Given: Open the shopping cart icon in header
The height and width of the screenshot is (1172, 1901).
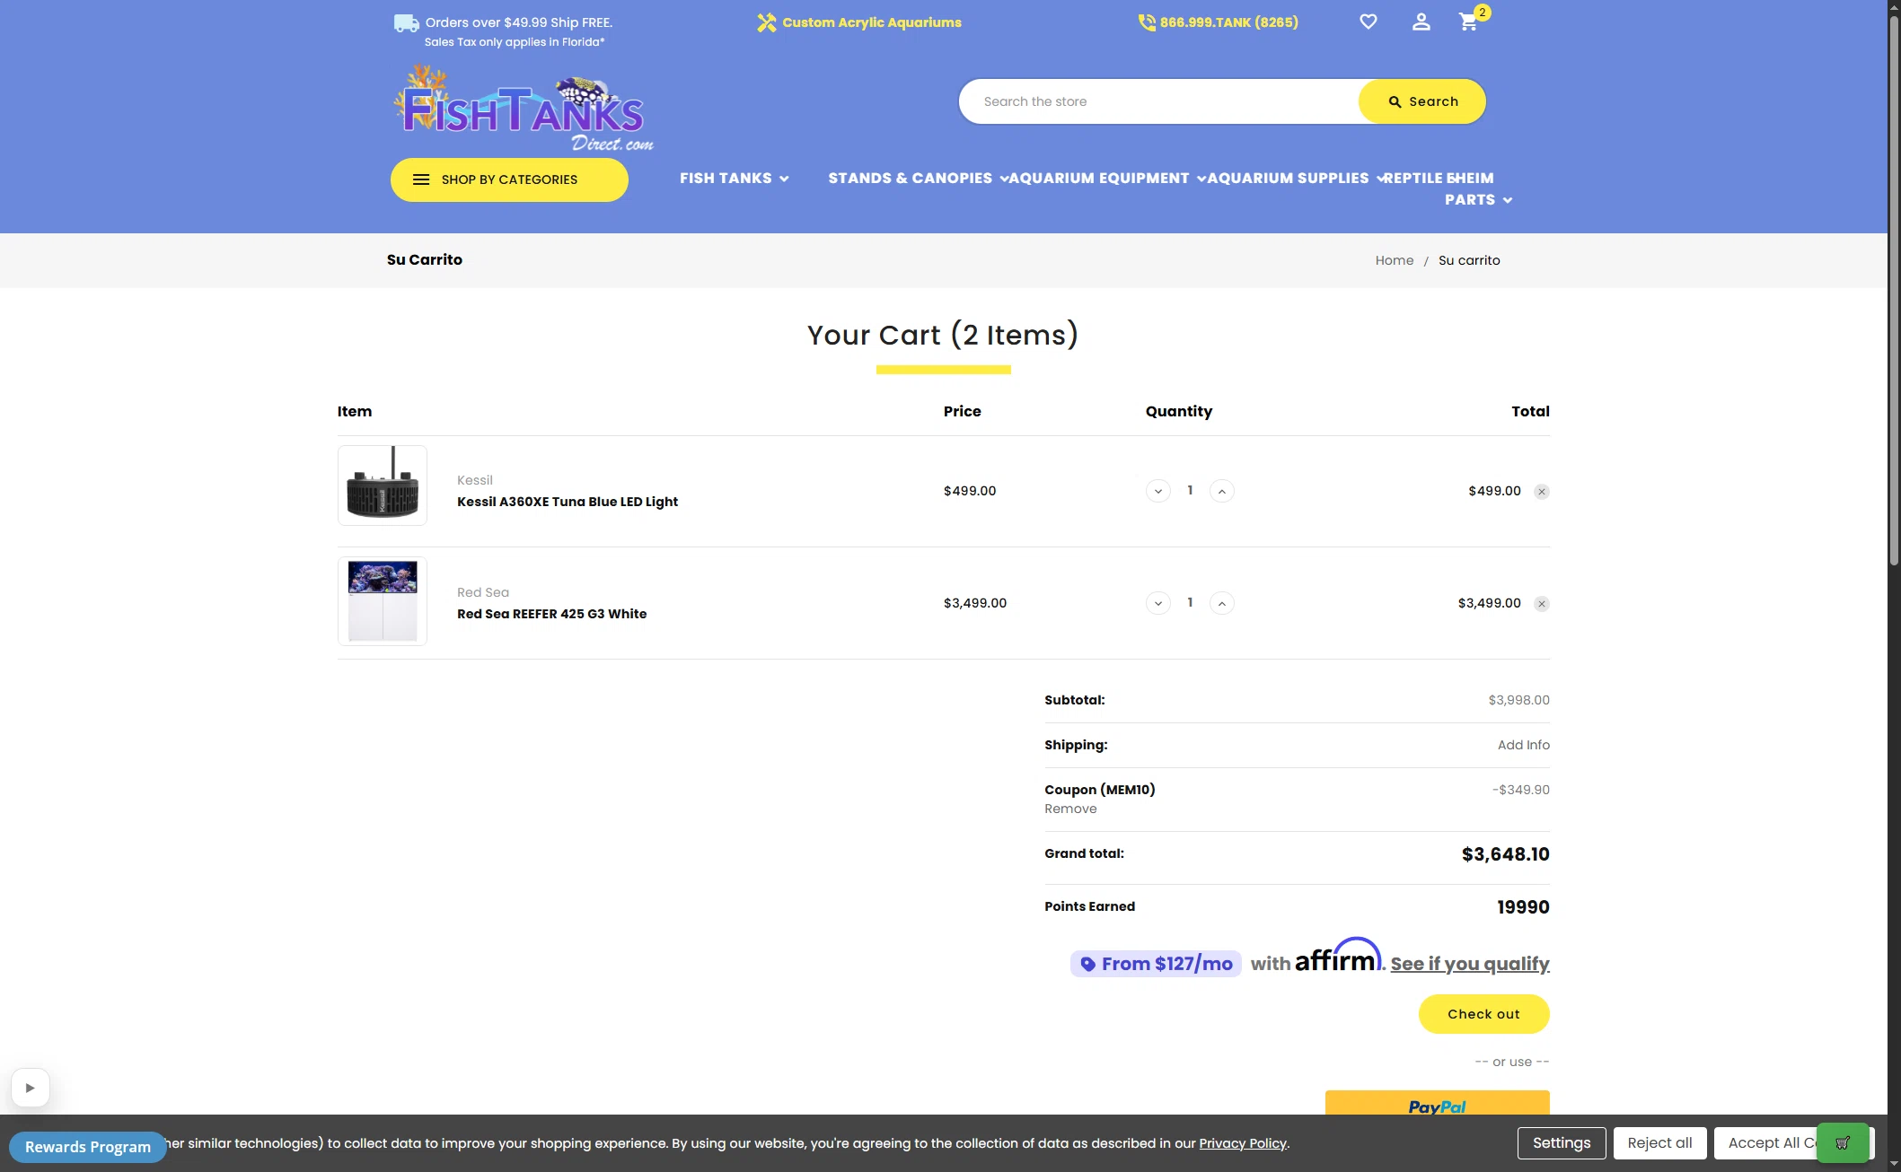Looking at the screenshot, I should tap(1469, 22).
